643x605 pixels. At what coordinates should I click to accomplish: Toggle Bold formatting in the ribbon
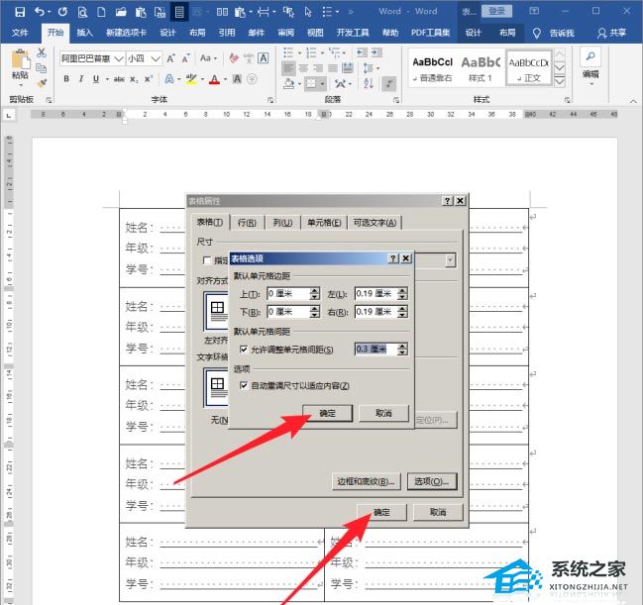65,79
